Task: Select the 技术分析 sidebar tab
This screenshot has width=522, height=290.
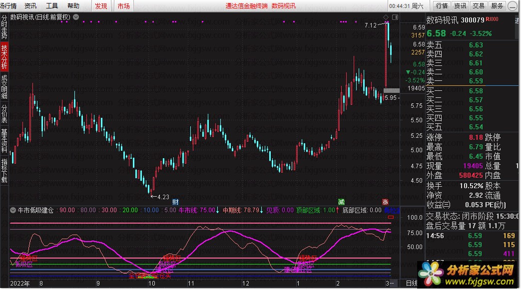Action: [4, 56]
